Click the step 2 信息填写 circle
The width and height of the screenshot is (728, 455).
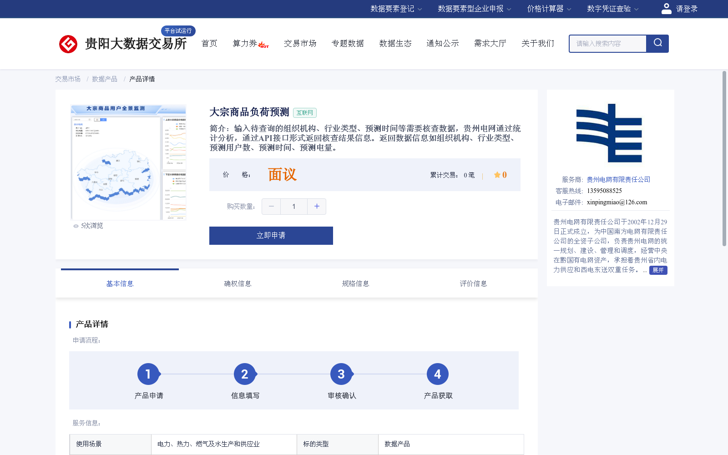point(245,374)
